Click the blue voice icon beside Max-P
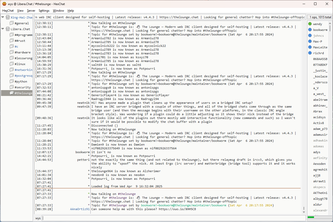 [x=310, y=42]
